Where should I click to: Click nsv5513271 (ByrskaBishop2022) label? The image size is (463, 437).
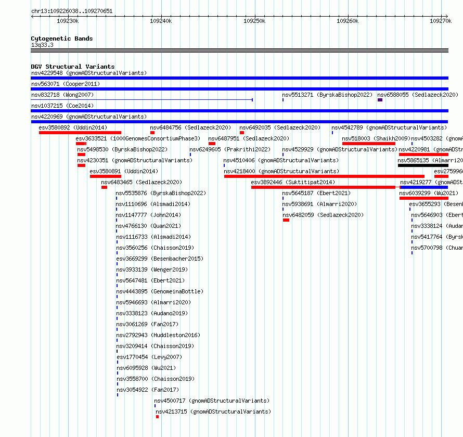327,95
